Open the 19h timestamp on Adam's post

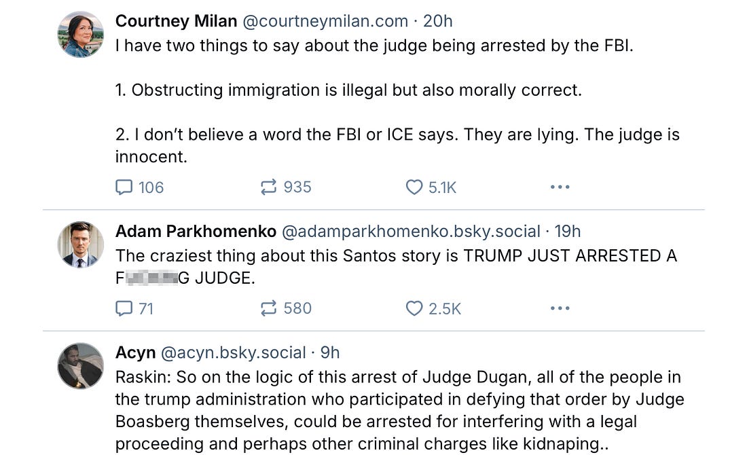pos(568,232)
